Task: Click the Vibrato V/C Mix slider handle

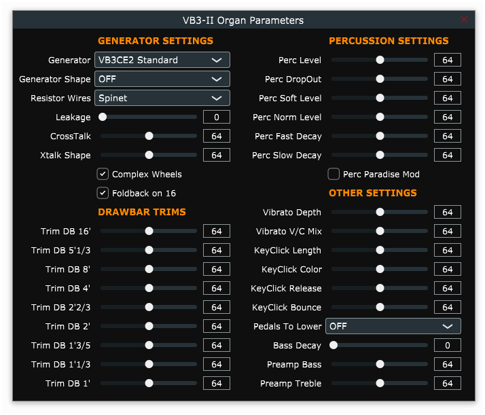Action: click(x=380, y=232)
